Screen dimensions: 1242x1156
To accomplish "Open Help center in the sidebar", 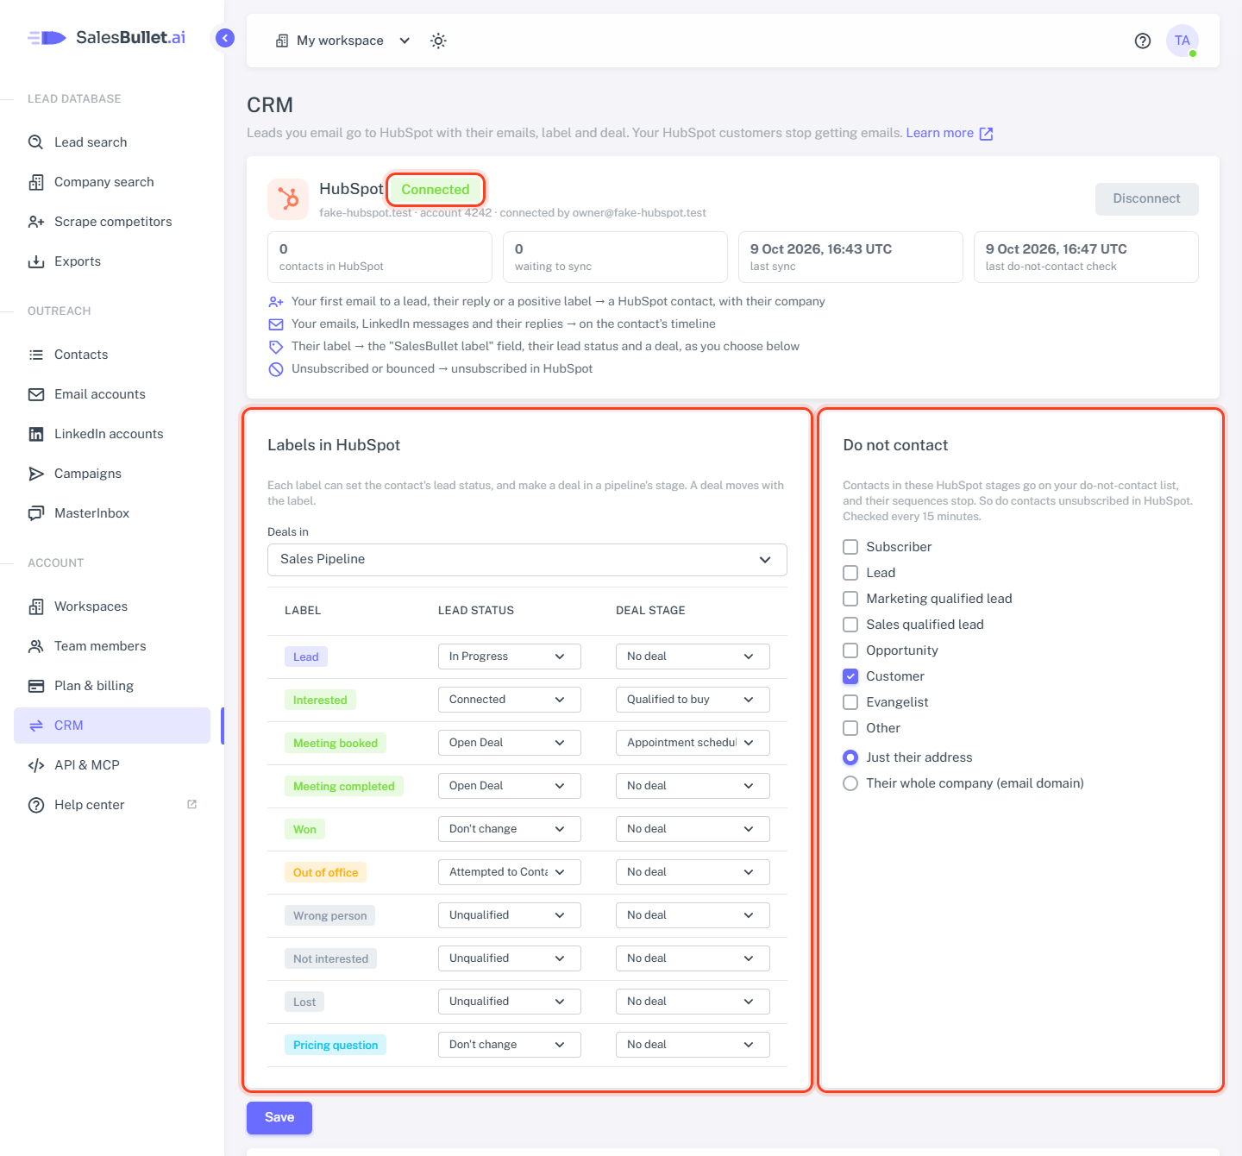I will [112, 805].
